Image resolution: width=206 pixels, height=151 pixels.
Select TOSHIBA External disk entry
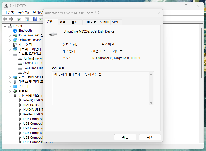click(33, 68)
